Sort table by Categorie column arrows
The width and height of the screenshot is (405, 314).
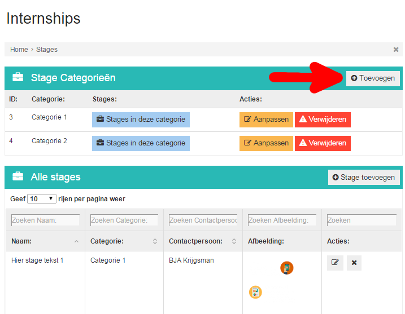(155, 241)
